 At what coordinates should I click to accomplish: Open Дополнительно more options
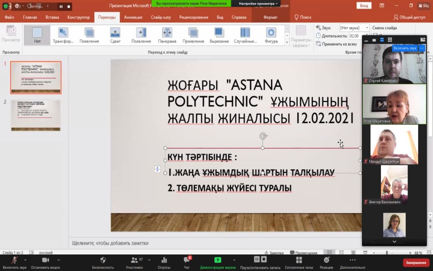tap(352, 263)
